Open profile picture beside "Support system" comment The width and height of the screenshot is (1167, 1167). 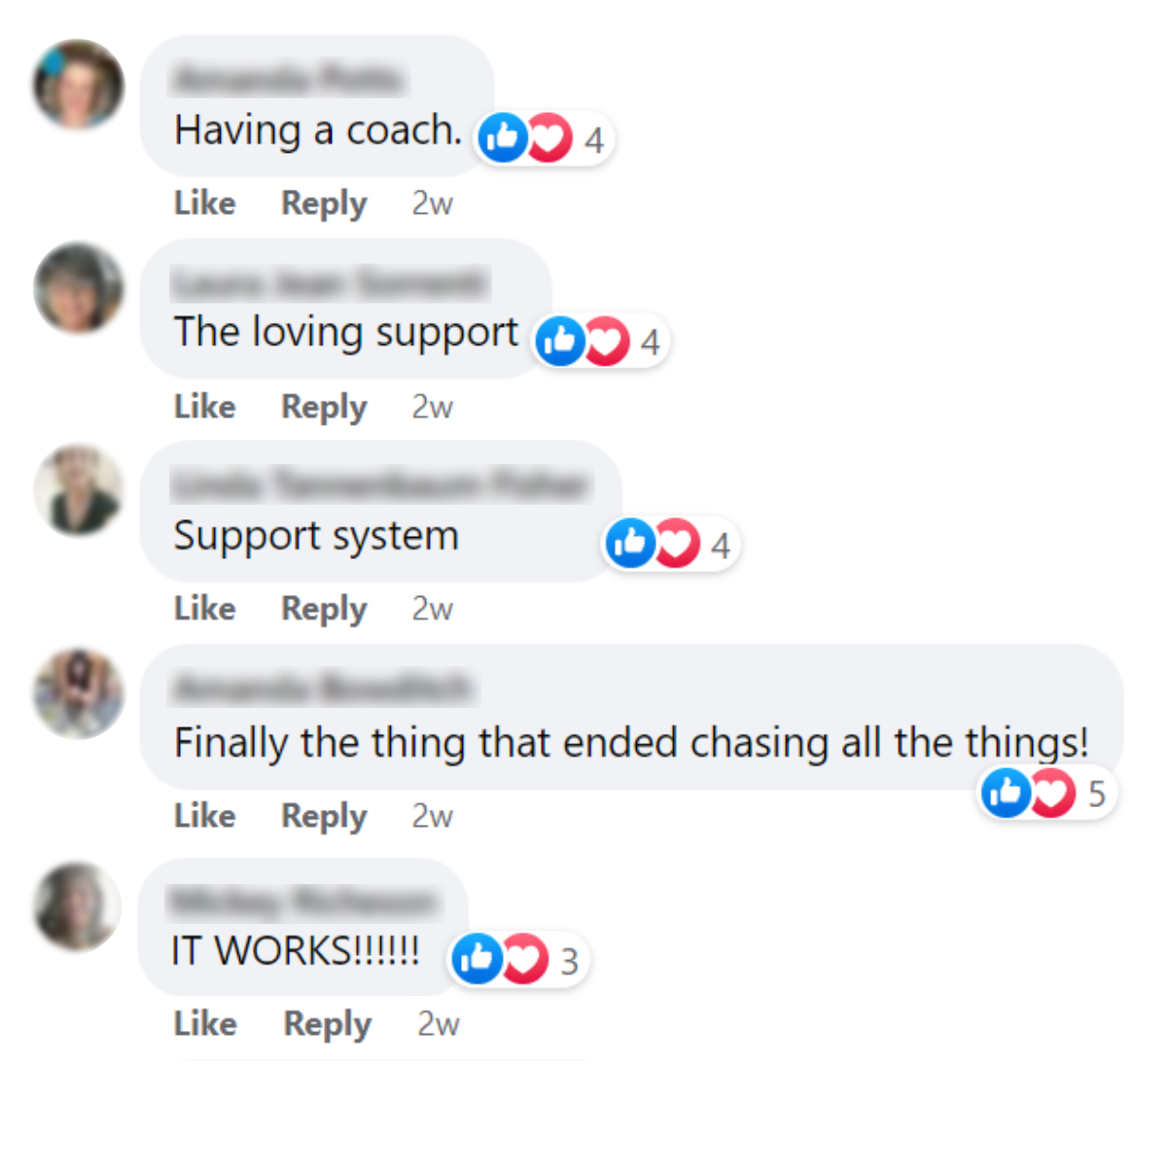click(79, 490)
